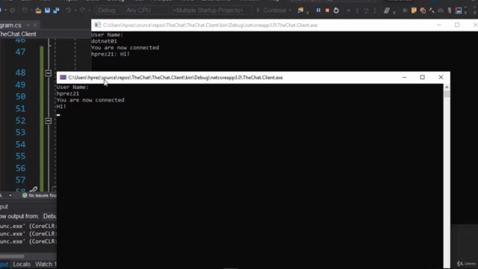Toggle a bookmark with the yellow bookmark icon
This screenshot has height=269, width=478.
point(414,10)
